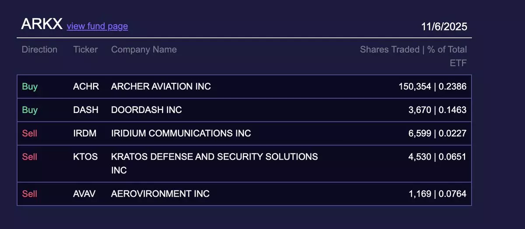Click the Buy label in ACHR row
Viewport: 525px width, 229px height.
(30, 86)
